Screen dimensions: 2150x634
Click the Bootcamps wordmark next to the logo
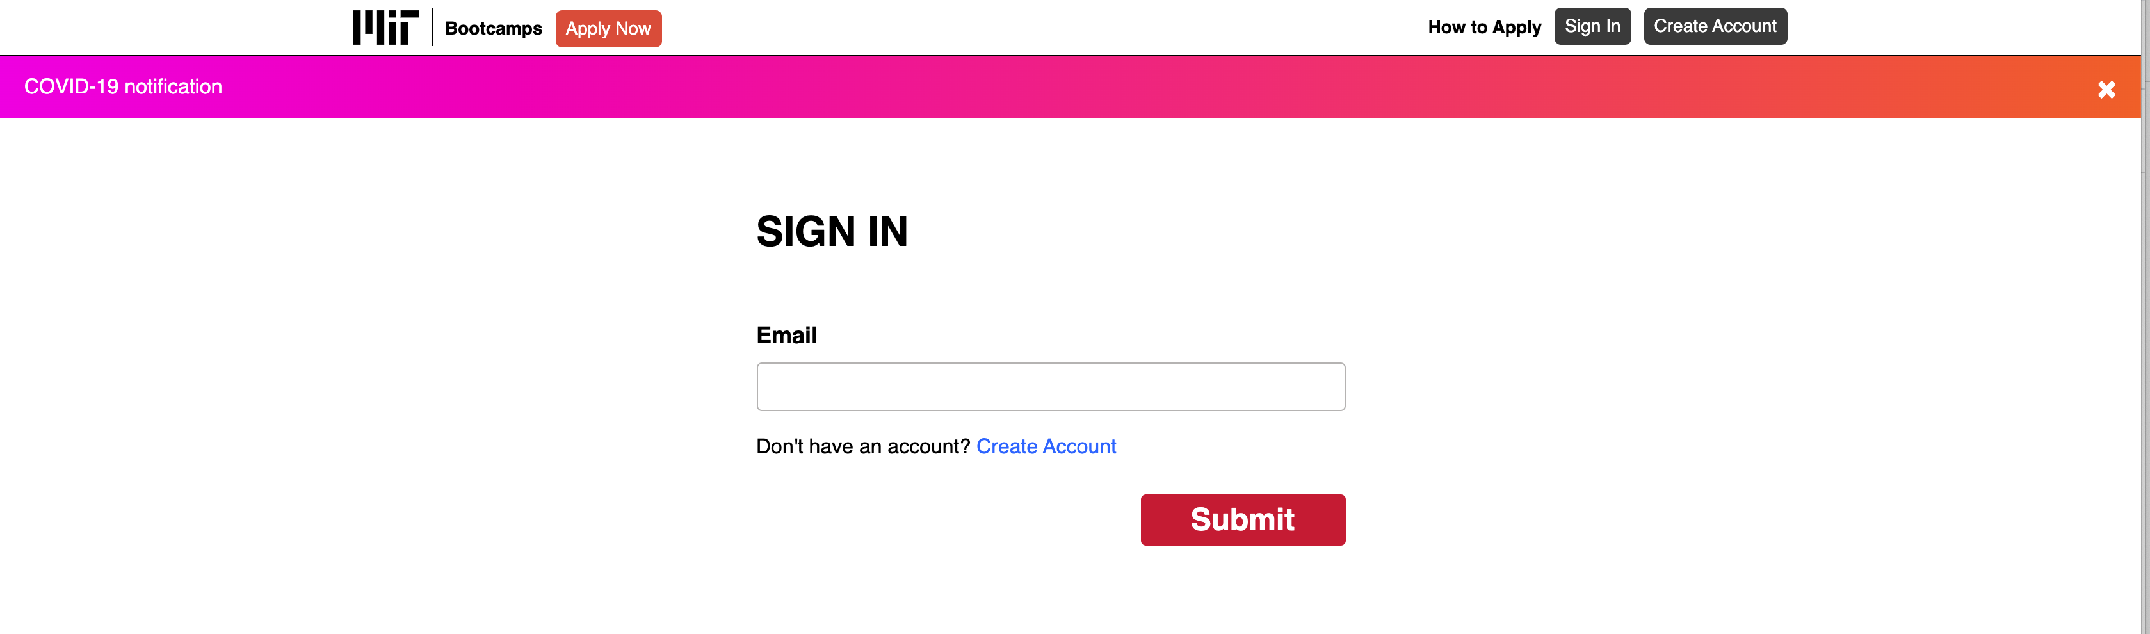pos(492,28)
